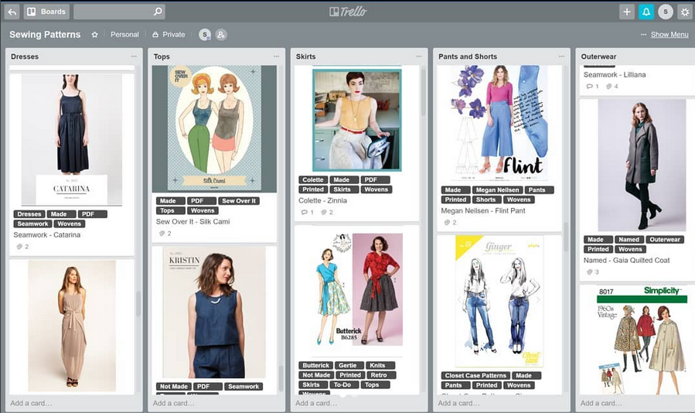This screenshot has height=413, width=695.
Task: Click Seamwork - Lilliana card title
Action: click(x=615, y=74)
